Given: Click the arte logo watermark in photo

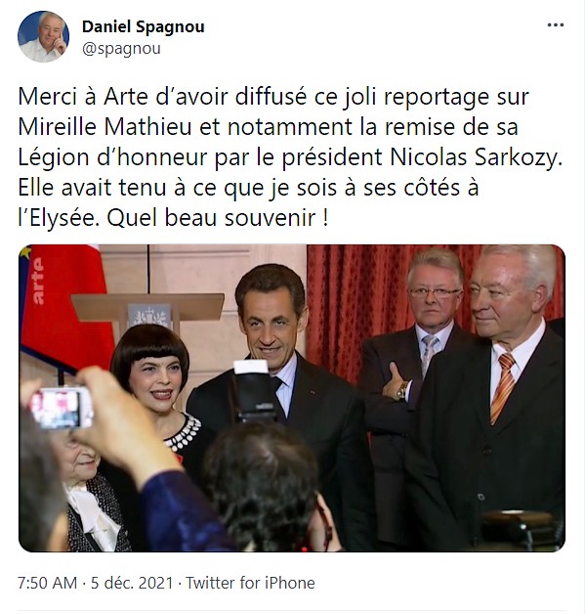Looking at the screenshot, I should click(x=37, y=281).
